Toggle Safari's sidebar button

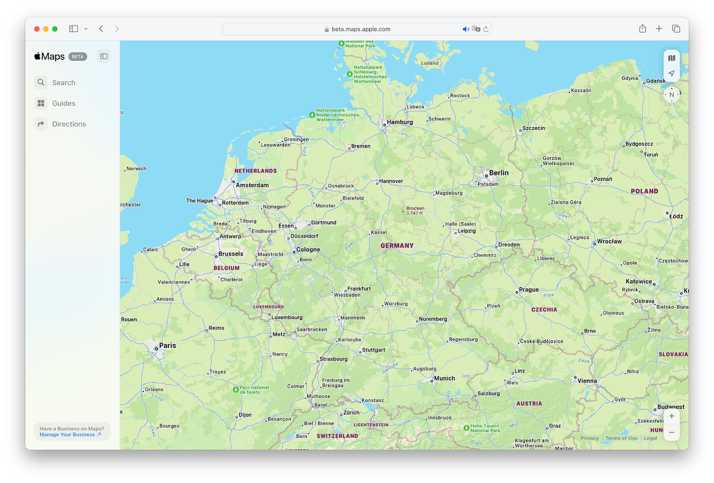point(73,29)
